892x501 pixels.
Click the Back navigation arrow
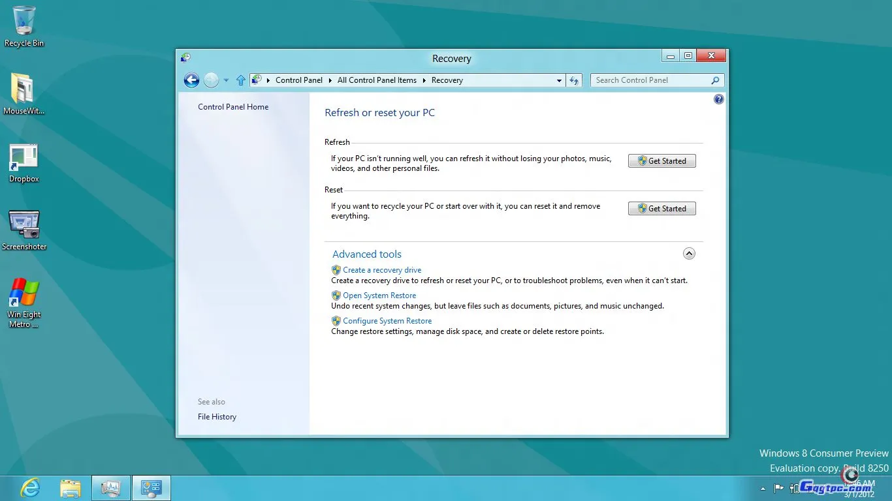pyautogui.click(x=191, y=80)
